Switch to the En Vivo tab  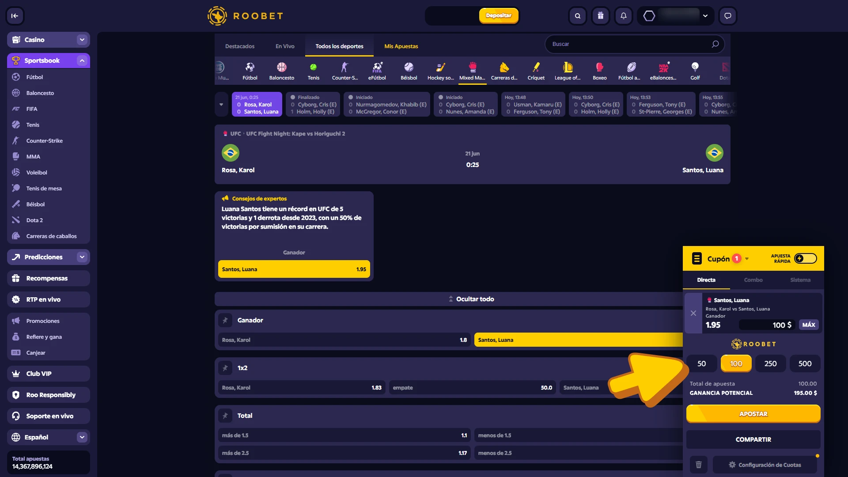pos(285,46)
